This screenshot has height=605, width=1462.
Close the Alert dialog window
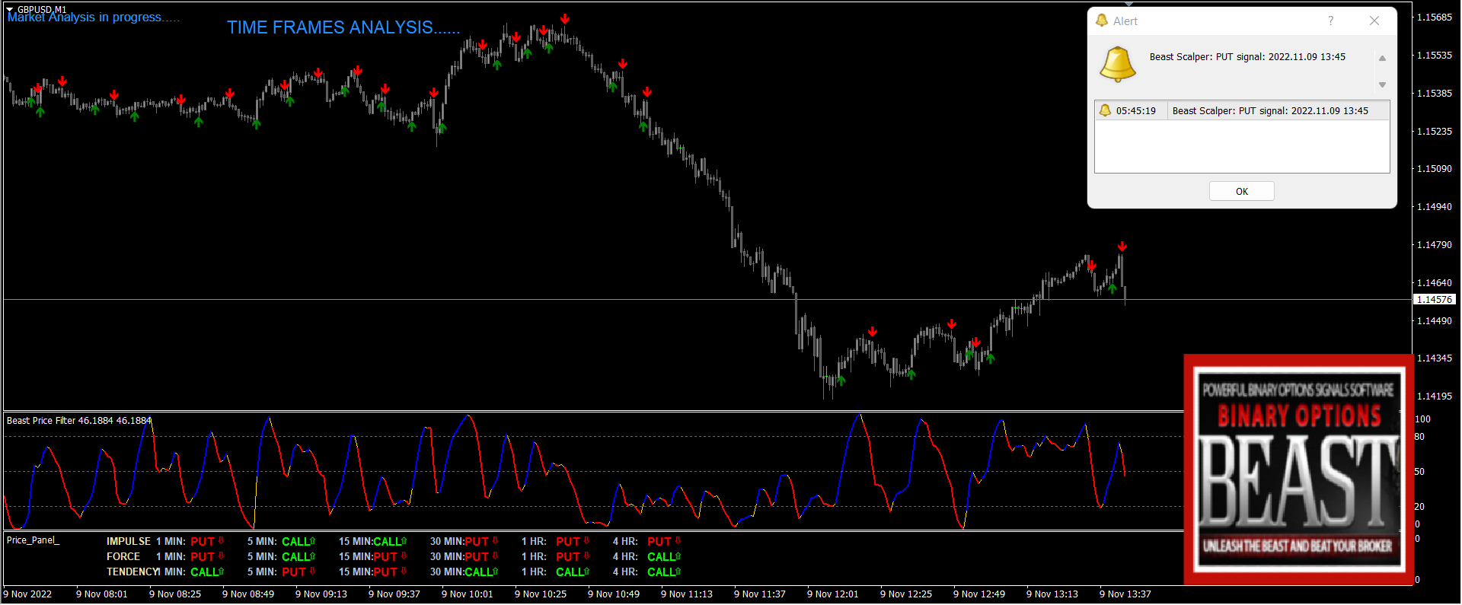1374,21
